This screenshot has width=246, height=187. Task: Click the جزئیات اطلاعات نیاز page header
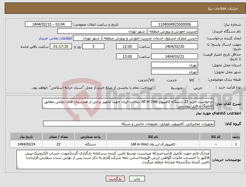coord(223,8)
